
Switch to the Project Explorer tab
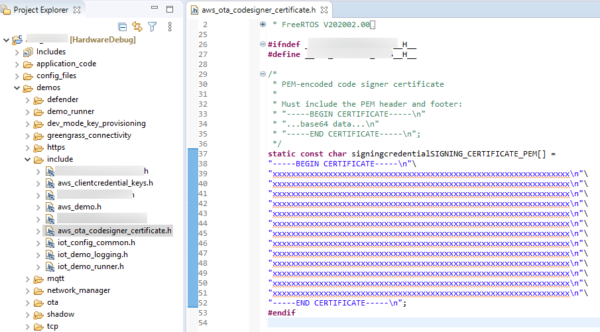pos(40,10)
